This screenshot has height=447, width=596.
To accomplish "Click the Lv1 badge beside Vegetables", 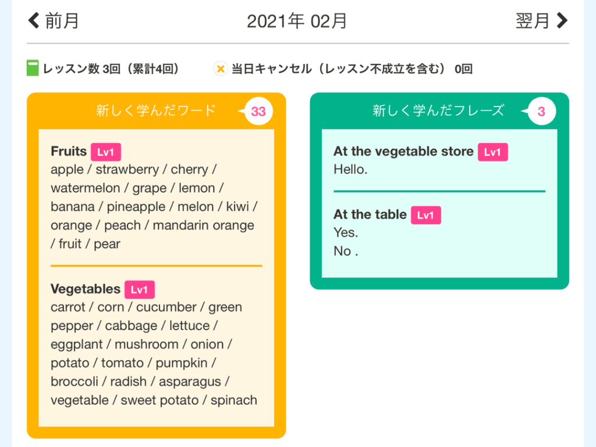I will click(x=140, y=290).
